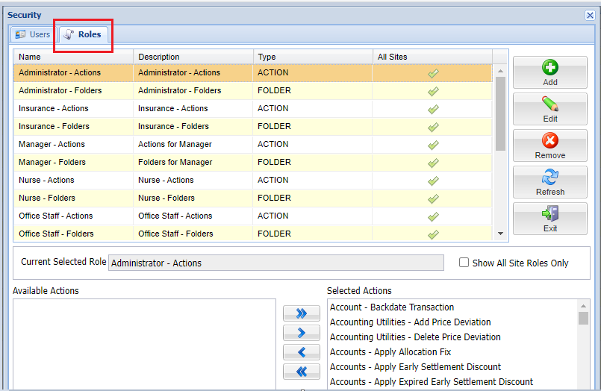This screenshot has height=391, width=601.
Task: Click the roles list scrollbar thumb
Action: tap(500, 113)
